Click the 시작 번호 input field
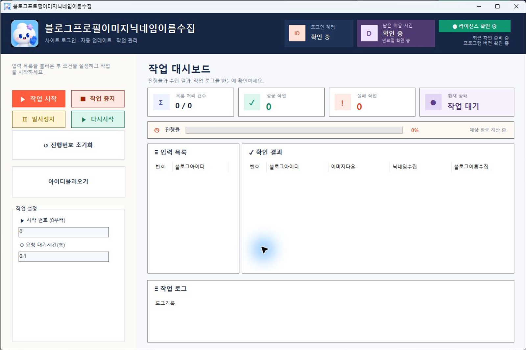This screenshot has width=526, height=350. click(x=64, y=232)
